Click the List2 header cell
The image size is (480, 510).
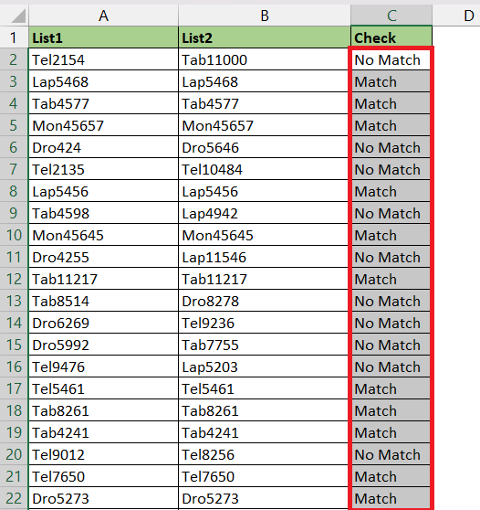click(265, 37)
